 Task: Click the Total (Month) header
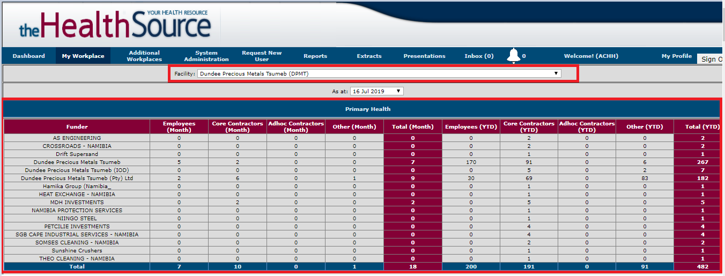point(413,126)
